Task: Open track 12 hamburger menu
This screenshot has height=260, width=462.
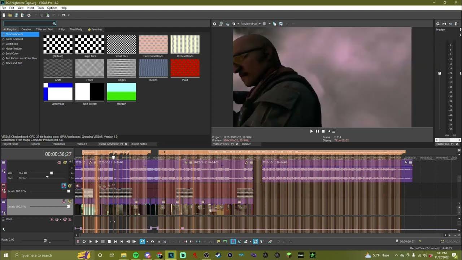Action: (x=4, y=201)
